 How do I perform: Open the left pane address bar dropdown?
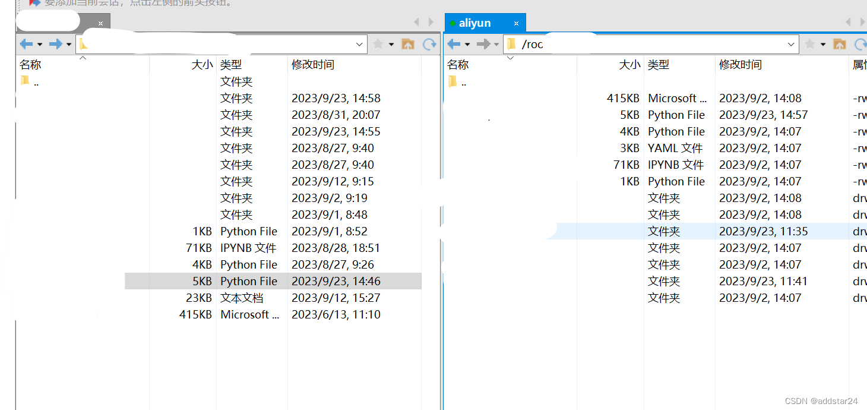[x=359, y=44]
